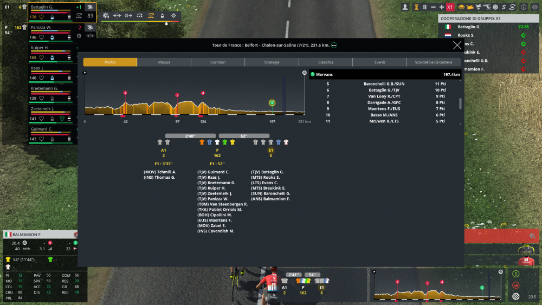Click the attack icon in action toolbar
The height and width of the screenshot is (305, 542).
106,16
